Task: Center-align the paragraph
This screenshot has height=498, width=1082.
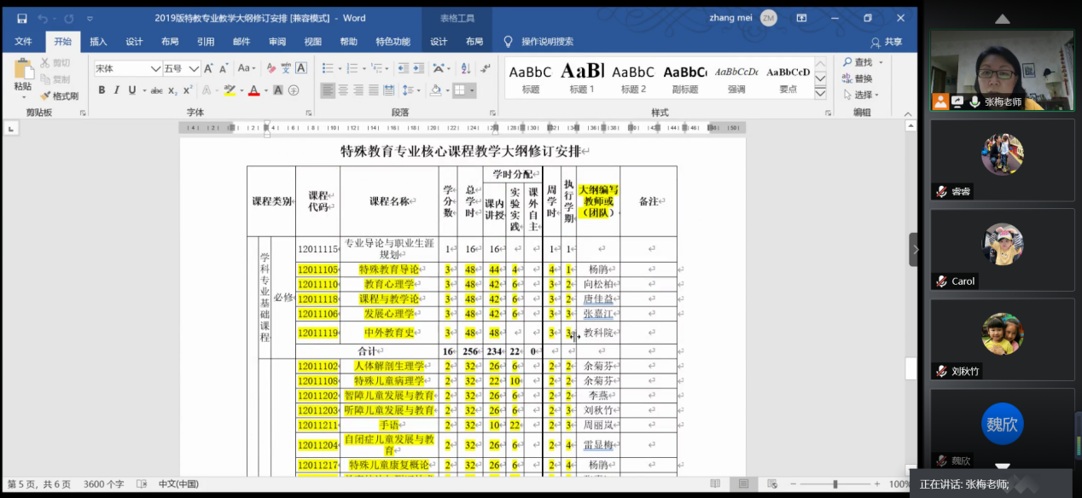Action: point(343,90)
